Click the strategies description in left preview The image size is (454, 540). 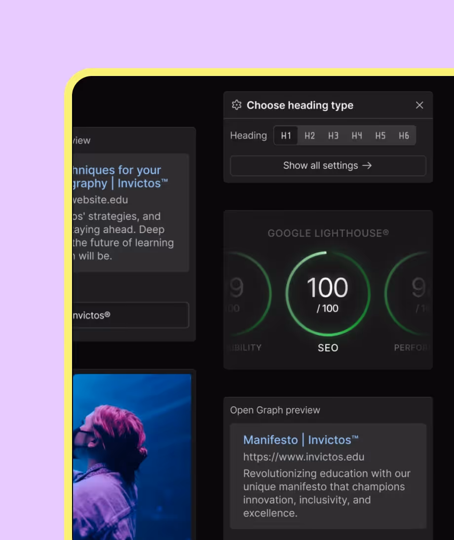[123, 236]
